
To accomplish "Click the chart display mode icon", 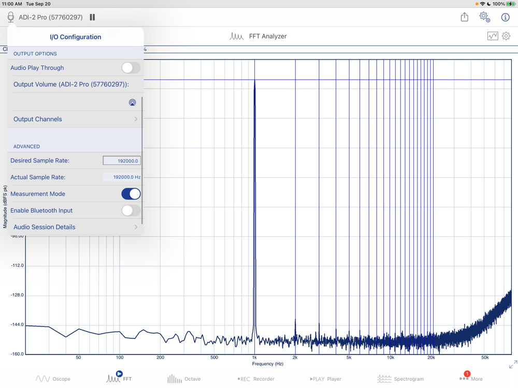I will pyautogui.click(x=492, y=36).
